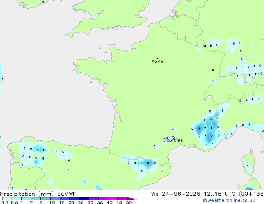Click the 12..15 UTC time label
The width and height of the screenshot is (264, 204).
coord(219,194)
